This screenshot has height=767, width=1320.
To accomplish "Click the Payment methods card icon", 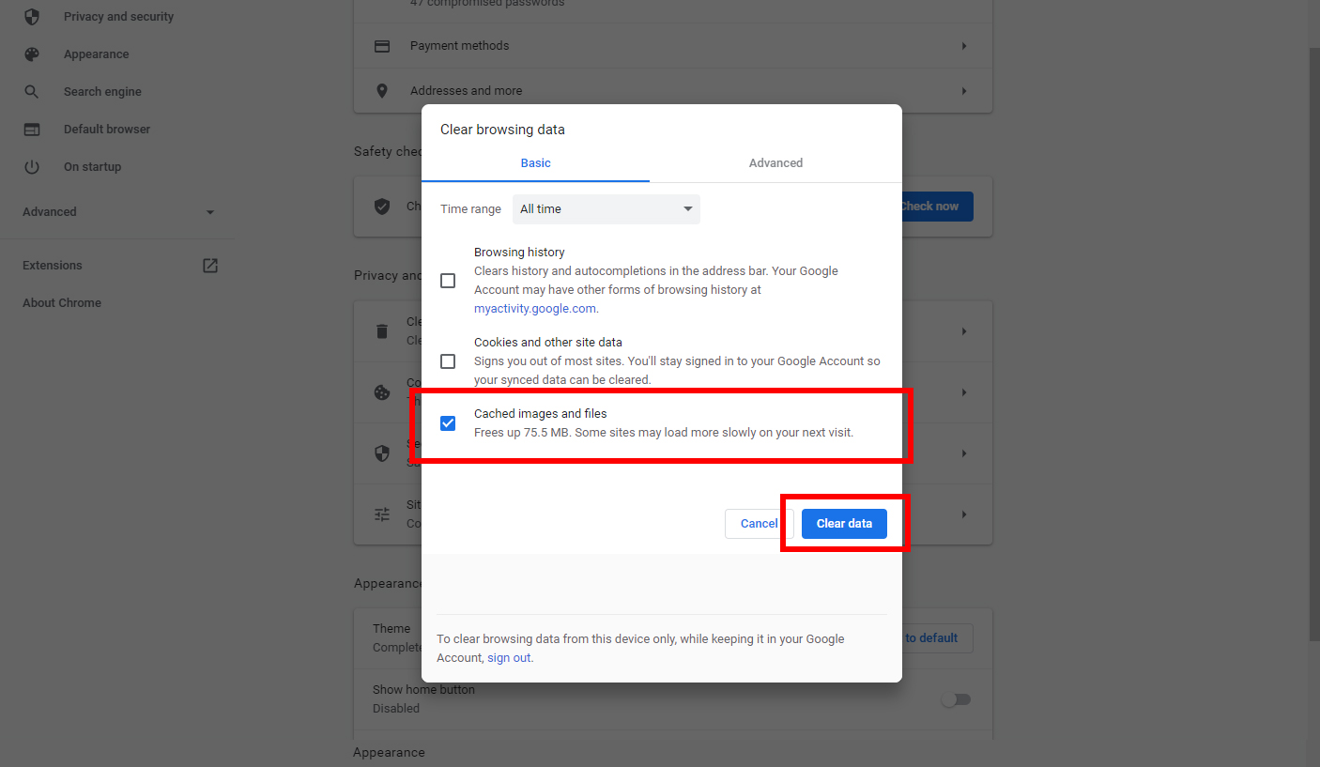I will click(382, 46).
